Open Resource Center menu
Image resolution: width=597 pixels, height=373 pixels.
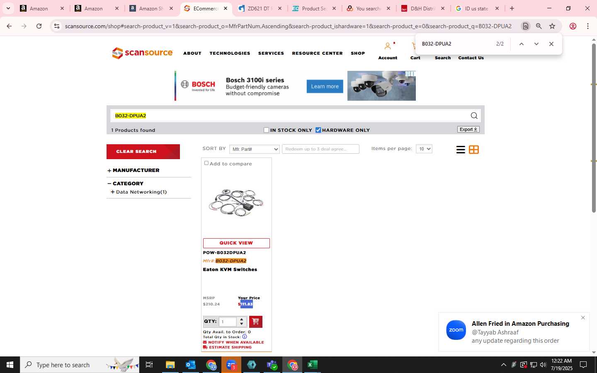tap(317, 53)
